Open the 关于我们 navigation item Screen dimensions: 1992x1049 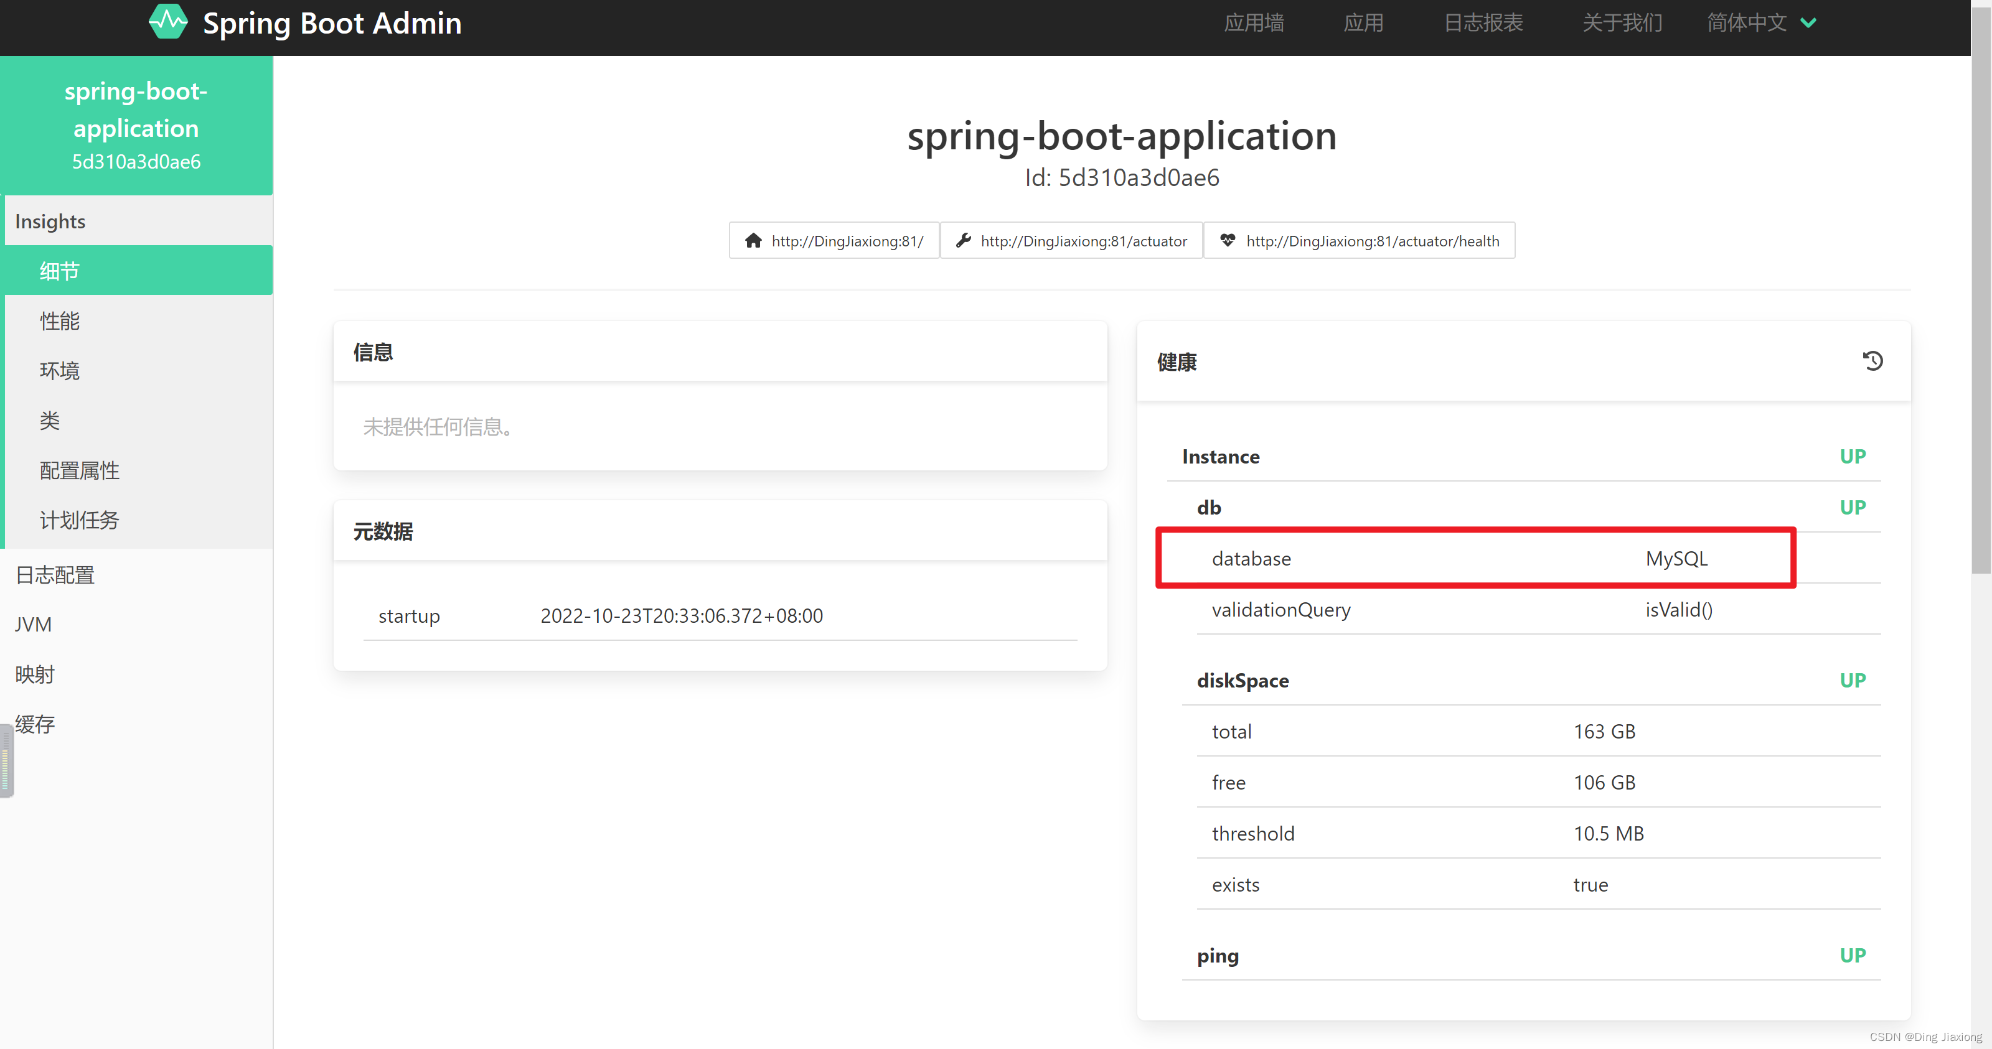click(x=1622, y=23)
